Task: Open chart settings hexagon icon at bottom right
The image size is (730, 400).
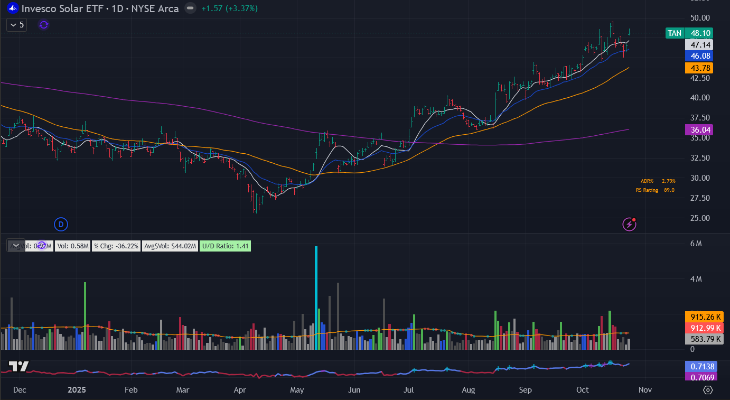Action: point(708,390)
